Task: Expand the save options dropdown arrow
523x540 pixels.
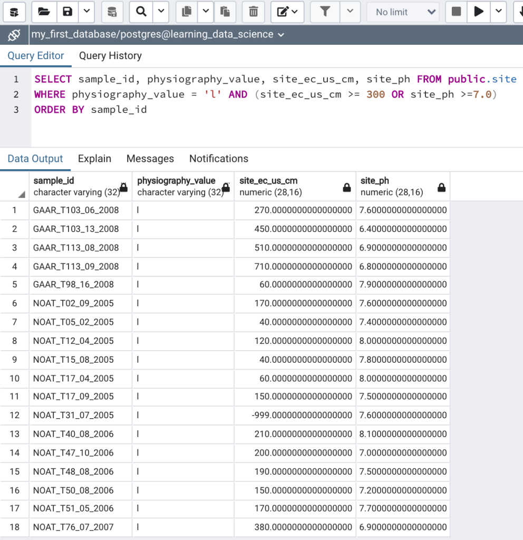Action: click(x=87, y=12)
